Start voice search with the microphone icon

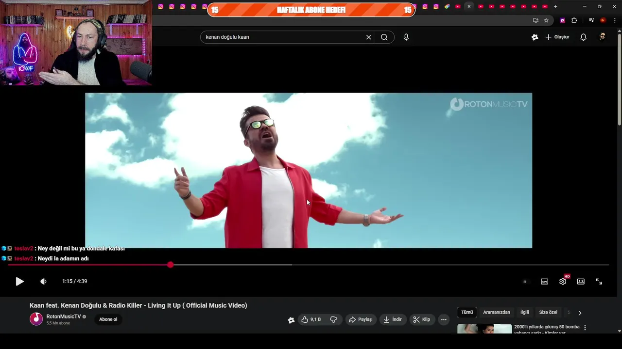coord(406,37)
